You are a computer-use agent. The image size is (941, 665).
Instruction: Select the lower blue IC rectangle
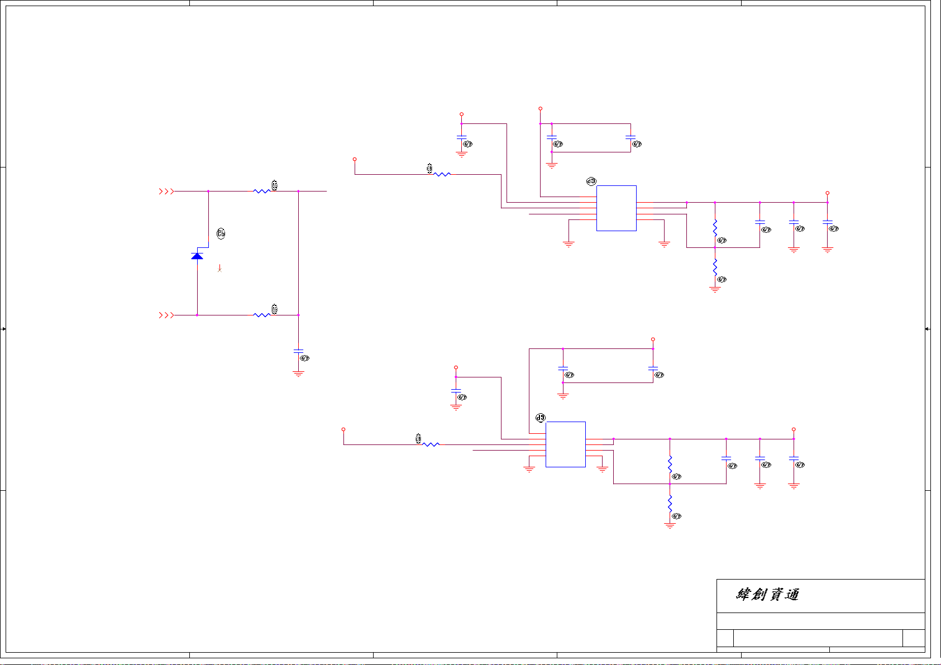click(566, 444)
